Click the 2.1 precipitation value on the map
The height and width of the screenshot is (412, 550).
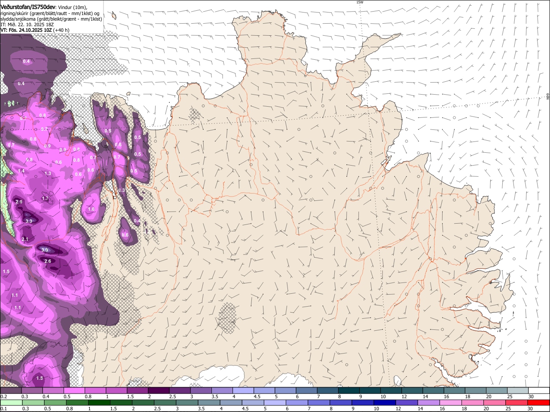coord(25,239)
